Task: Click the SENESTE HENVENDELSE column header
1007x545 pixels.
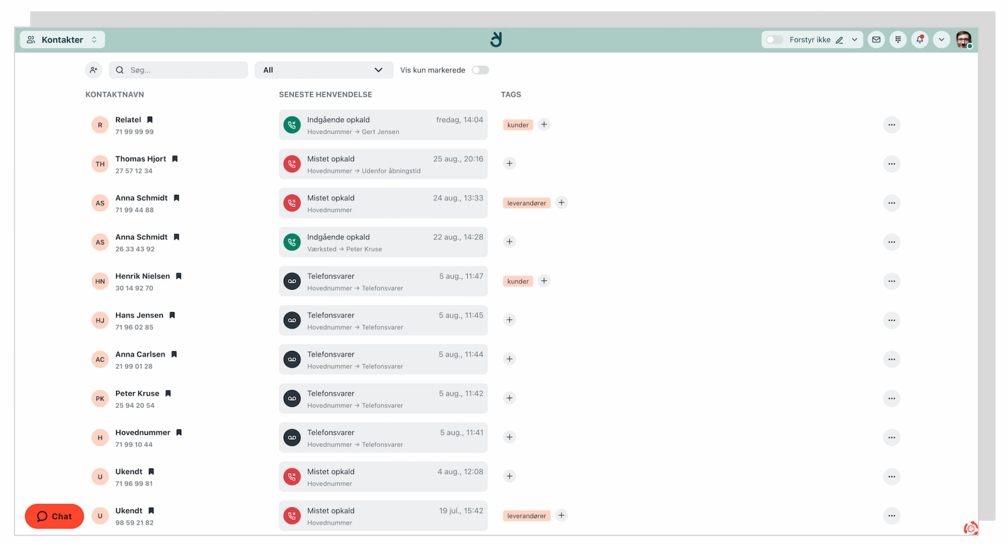Action: [325, 95]
